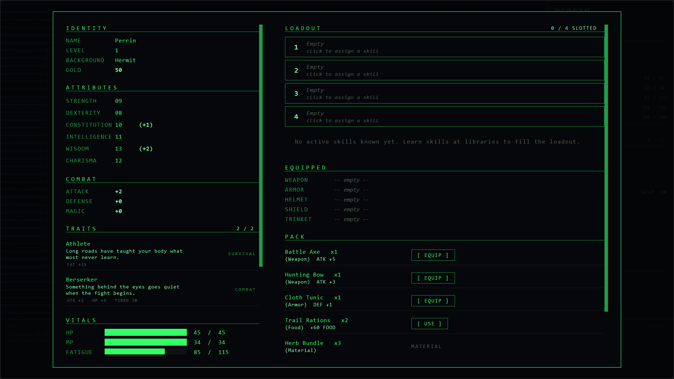This screenshot has height=379, width=674.
Task: Click the empty TRINKET equipment slot
Action: point(351,219)
